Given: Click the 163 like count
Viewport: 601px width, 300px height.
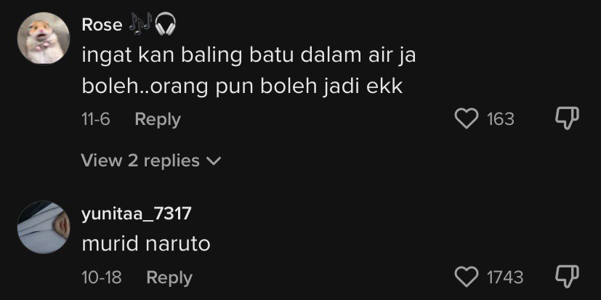Looking at the screenshot, I should click(x=501, y=119).
